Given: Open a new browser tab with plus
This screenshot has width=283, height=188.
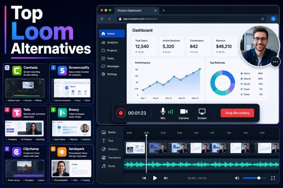Looking at the screenshot, I should pyautogui.click(x=164, y=10).
